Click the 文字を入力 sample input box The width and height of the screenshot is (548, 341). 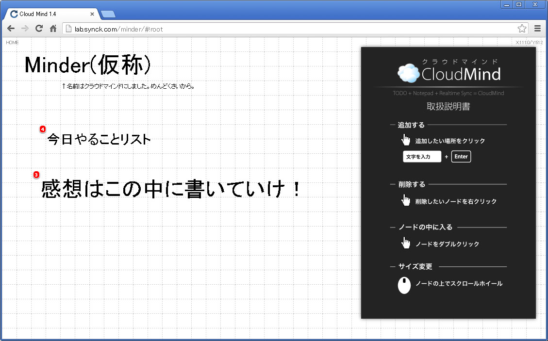pyautogui.click(x=422, y=157)
